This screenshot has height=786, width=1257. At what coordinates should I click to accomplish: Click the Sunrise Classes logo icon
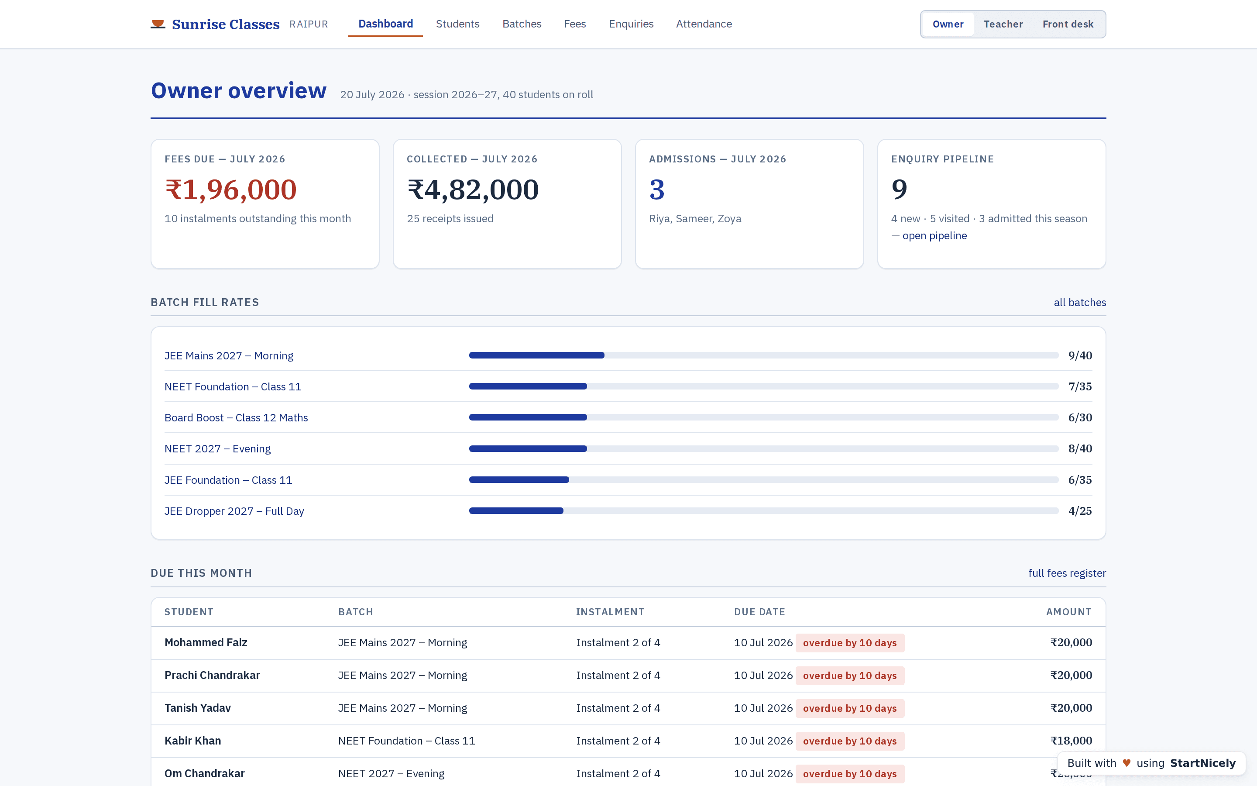coord(158,24)
